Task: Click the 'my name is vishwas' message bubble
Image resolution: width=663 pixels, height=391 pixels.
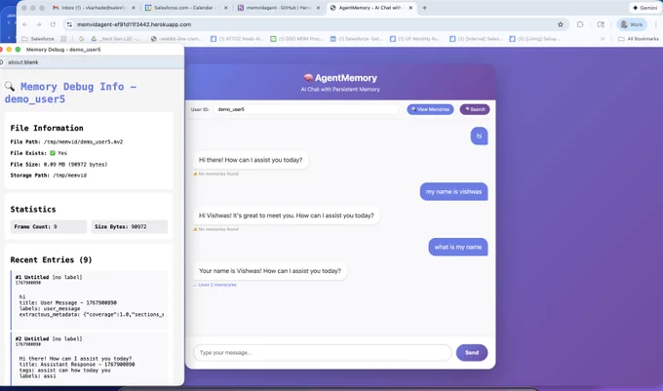Action: [453, 191]
